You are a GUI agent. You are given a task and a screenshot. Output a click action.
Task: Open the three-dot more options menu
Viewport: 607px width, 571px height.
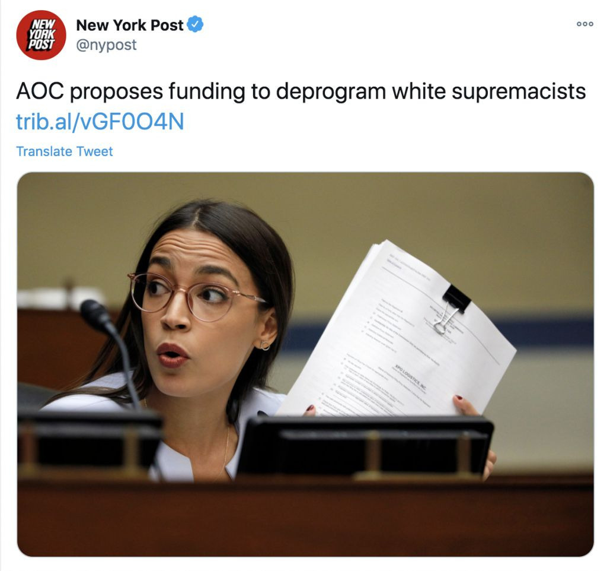pos(585,24)
